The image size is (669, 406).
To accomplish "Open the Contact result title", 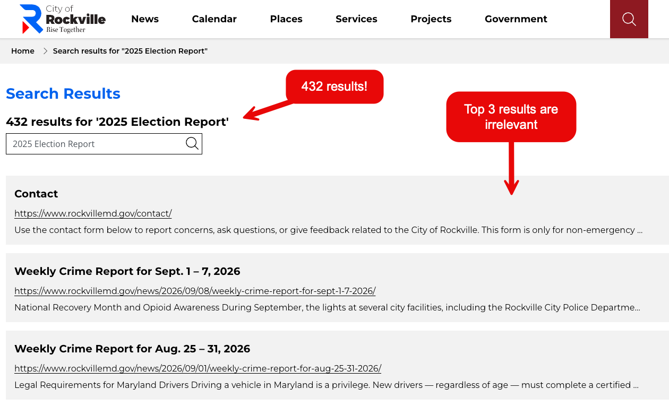I will tap(36, 194).
